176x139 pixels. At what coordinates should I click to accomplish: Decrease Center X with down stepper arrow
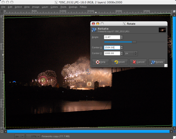click(x=122, y=48)
